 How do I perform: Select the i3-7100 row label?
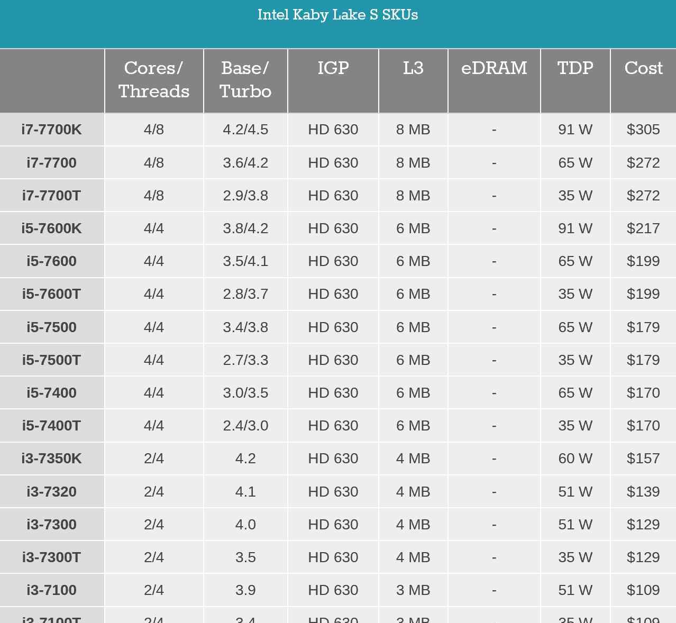51,590
